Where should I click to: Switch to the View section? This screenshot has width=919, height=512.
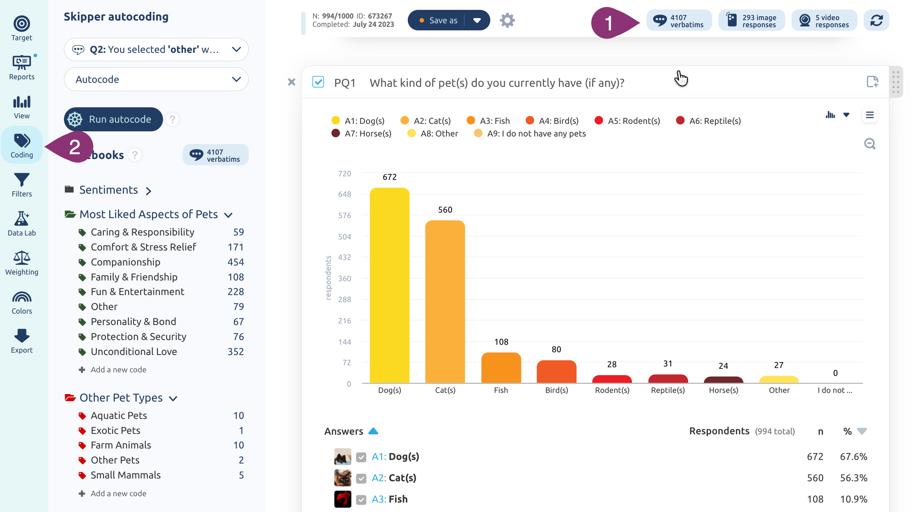pyautogui.click(x=22, y=107)
